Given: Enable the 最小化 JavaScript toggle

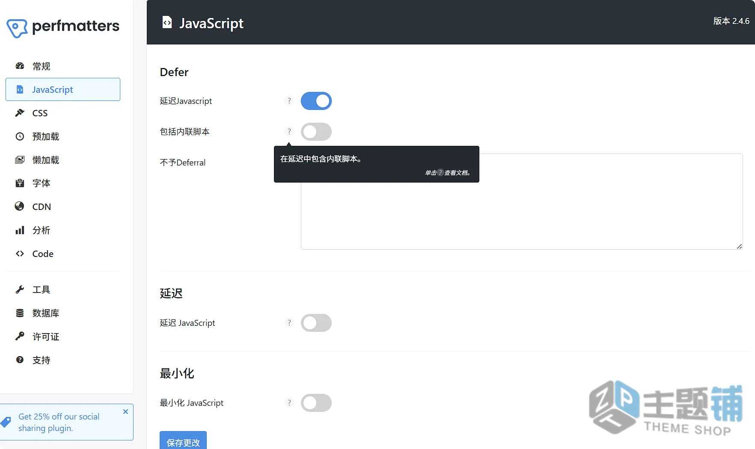Looking at the screenshot, I should [x=316, y=403].
